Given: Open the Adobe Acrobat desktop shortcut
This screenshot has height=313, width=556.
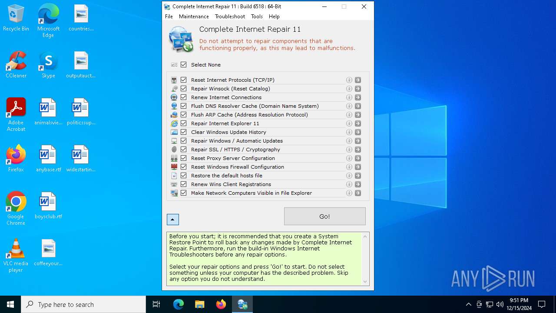Looking at the screenshot, I should click(x=16, y=114).
